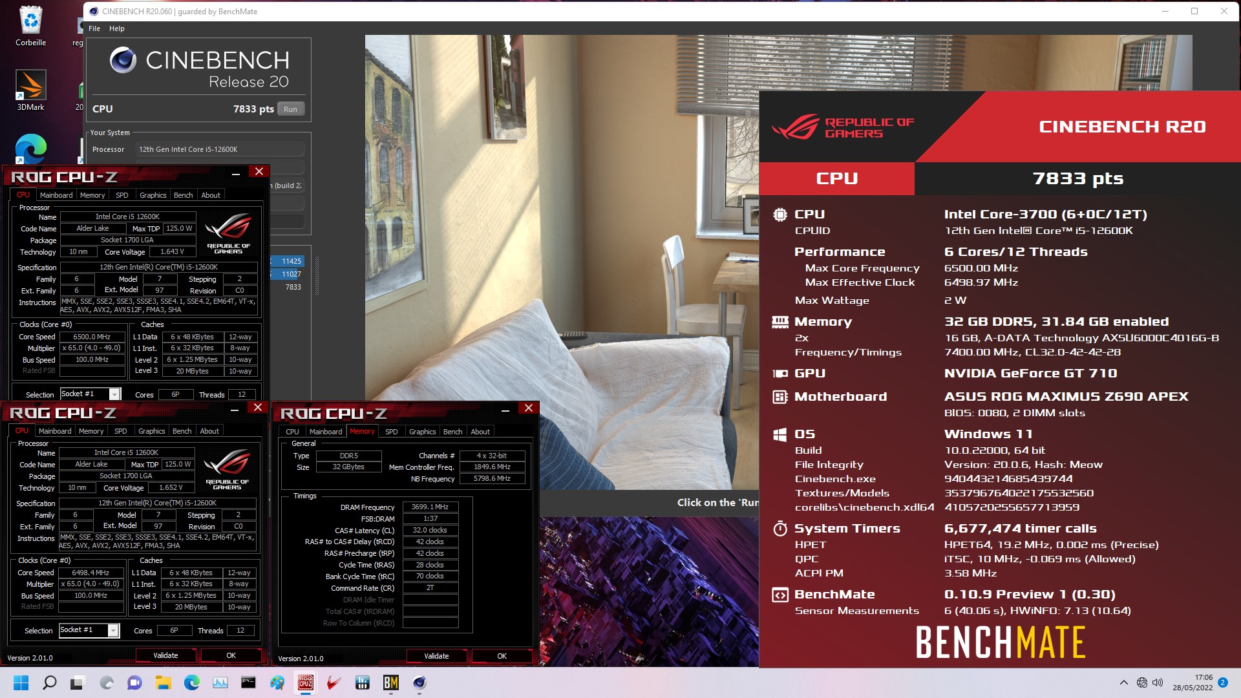Close the CPU-Z window showing 1.643 V
This screenshot has width=1241, height=698.
pyautogui.click(x=259, y=171)
